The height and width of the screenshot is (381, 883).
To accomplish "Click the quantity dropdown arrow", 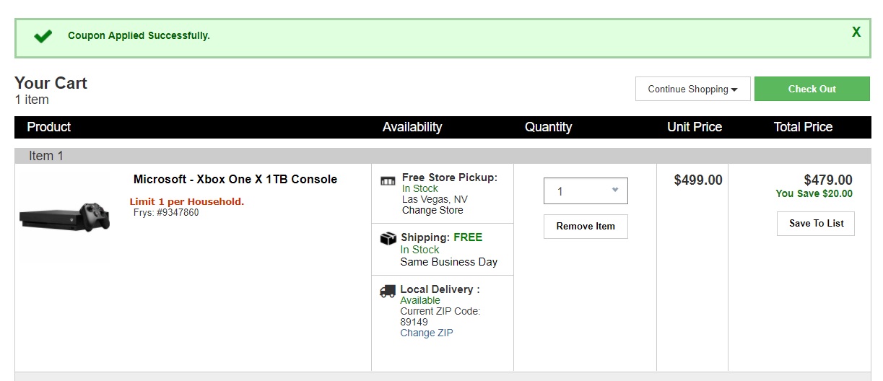I will (615, 190).
